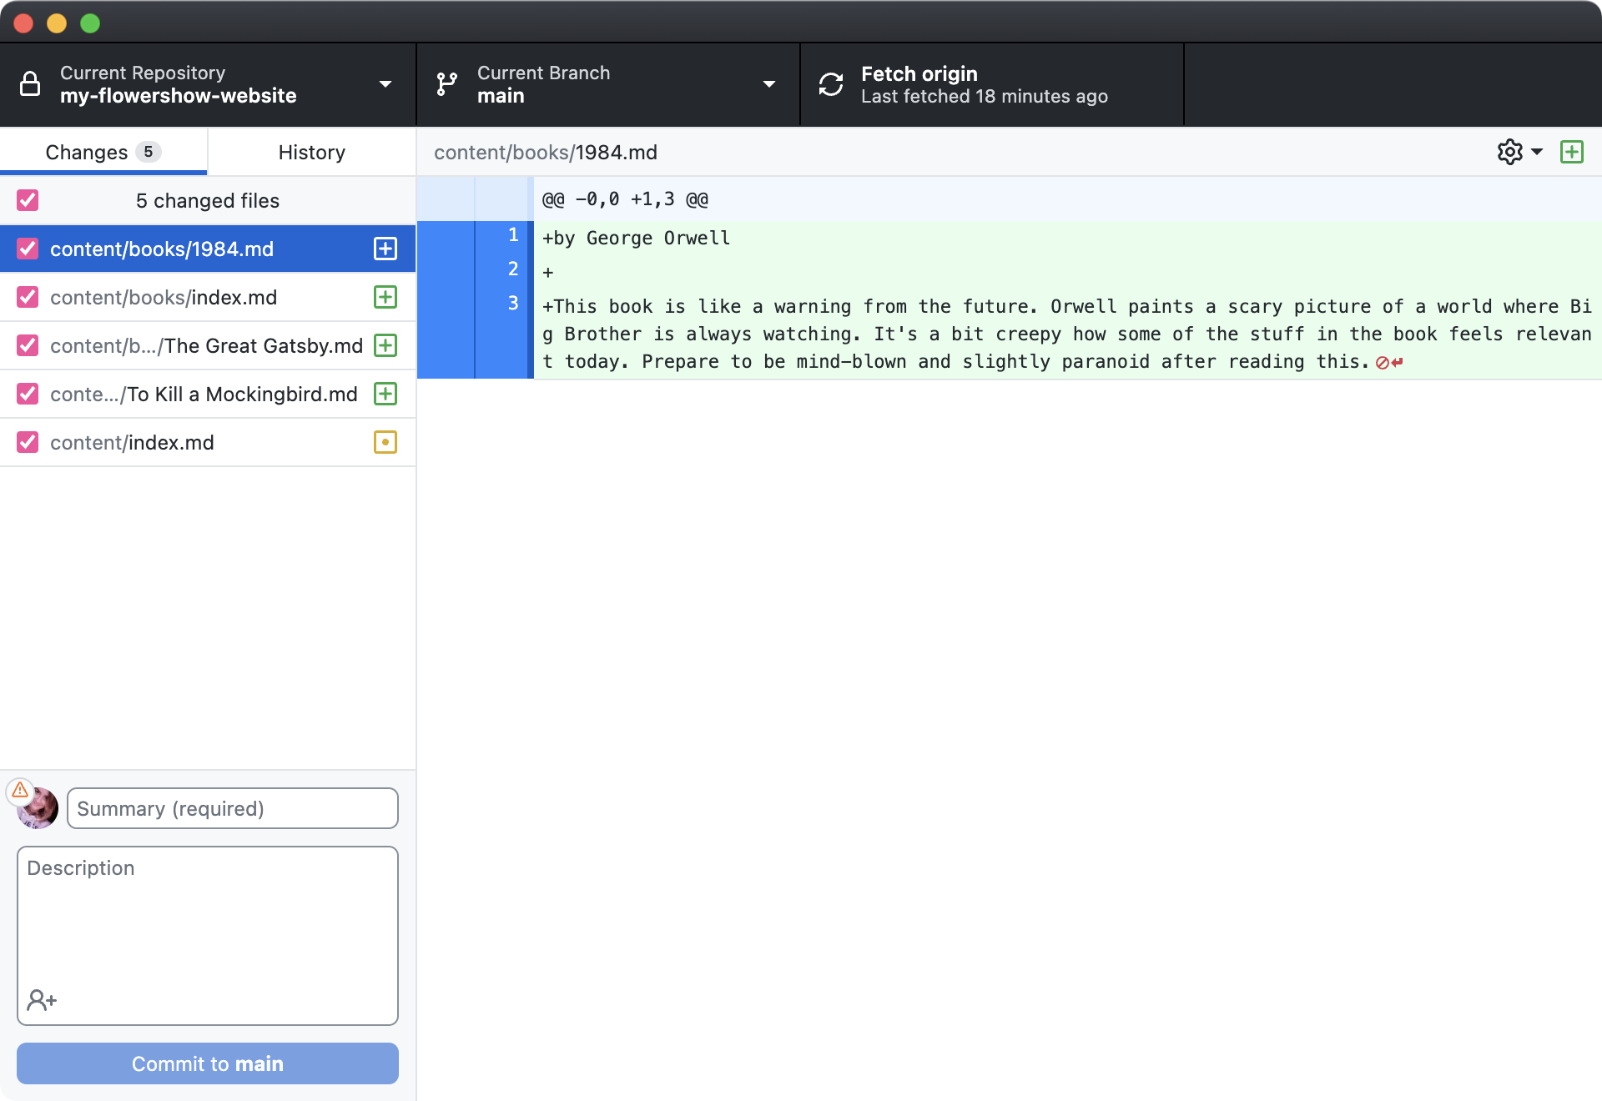Click the modified status icon for content/index.md

tap(385, 442)
